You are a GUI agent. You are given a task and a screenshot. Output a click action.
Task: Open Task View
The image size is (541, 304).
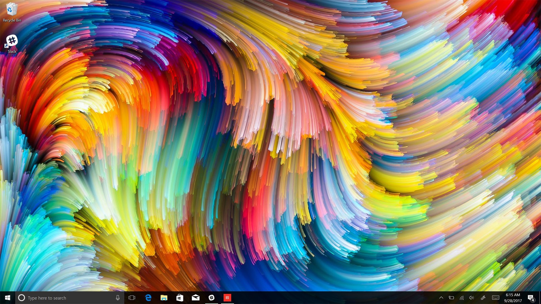132,298
